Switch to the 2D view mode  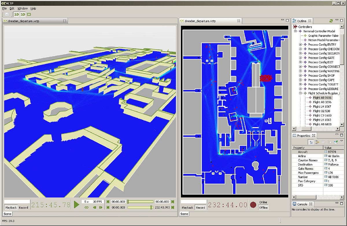pyautogui.click(x=16, y=14)
